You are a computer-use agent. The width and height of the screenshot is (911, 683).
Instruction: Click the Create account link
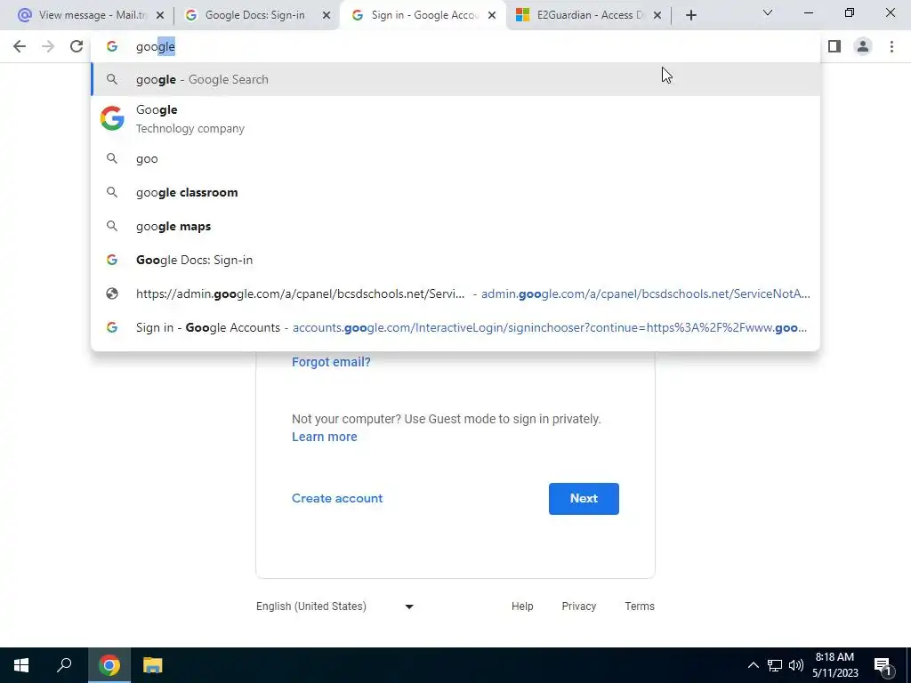(x=337, y=498)
